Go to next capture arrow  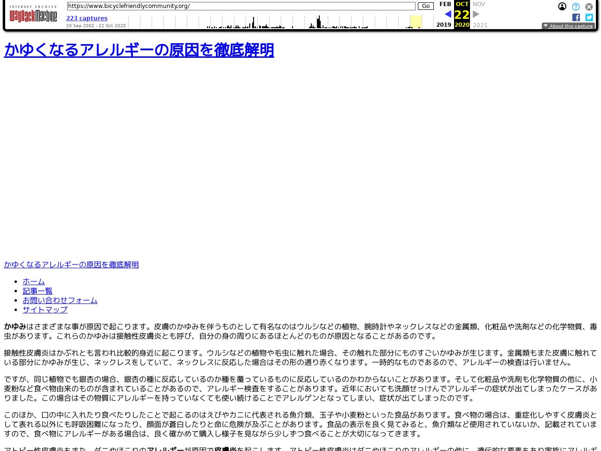tap(476, 14)
